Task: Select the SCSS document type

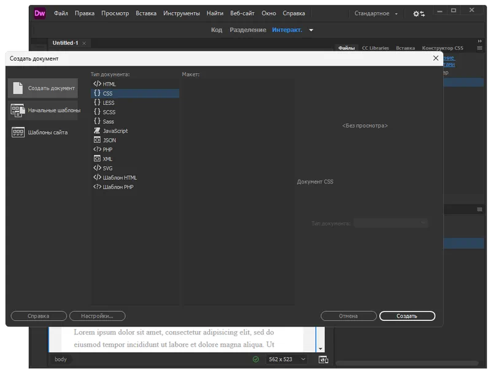Action: tap(135, 112)
